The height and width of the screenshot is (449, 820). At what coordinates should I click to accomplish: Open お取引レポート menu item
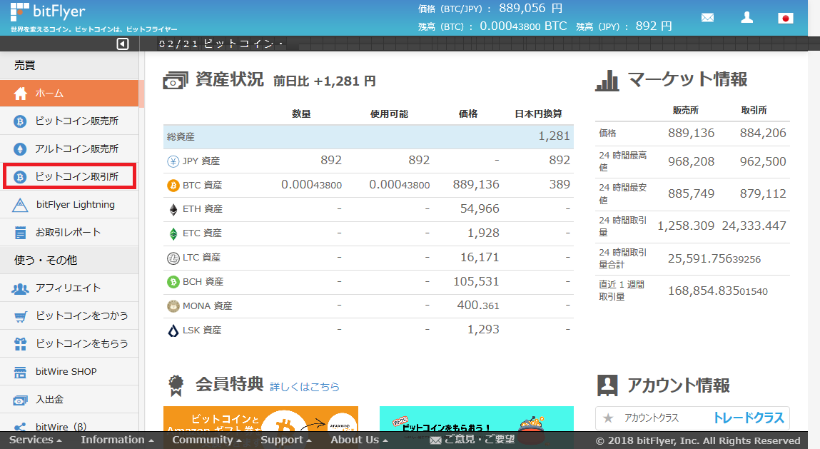point(69,232)
